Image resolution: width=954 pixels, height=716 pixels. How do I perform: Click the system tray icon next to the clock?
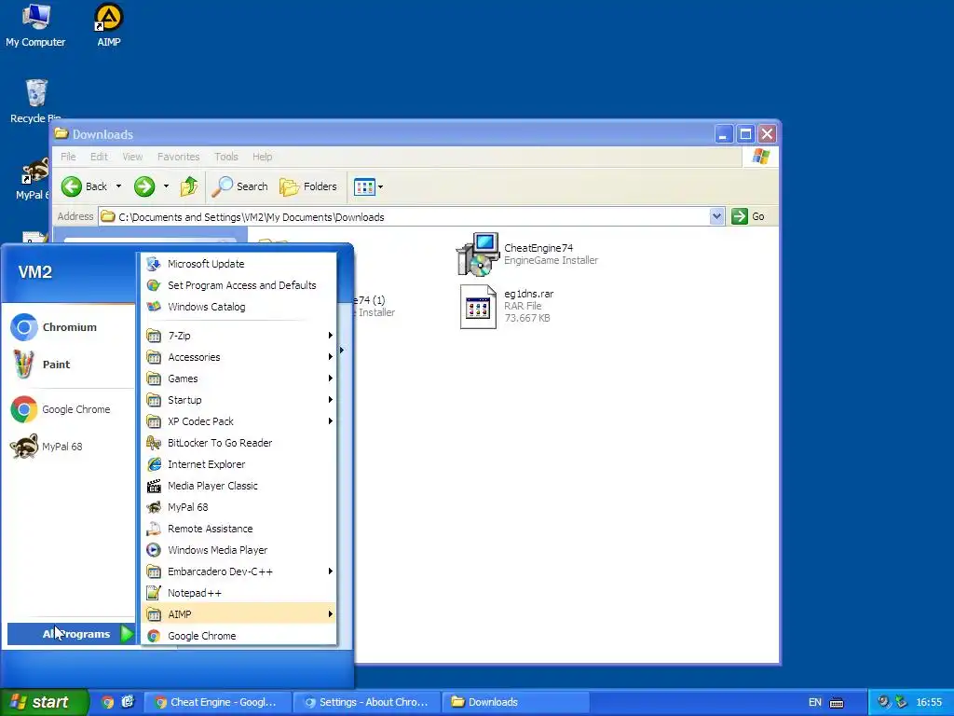pos(901,702)
